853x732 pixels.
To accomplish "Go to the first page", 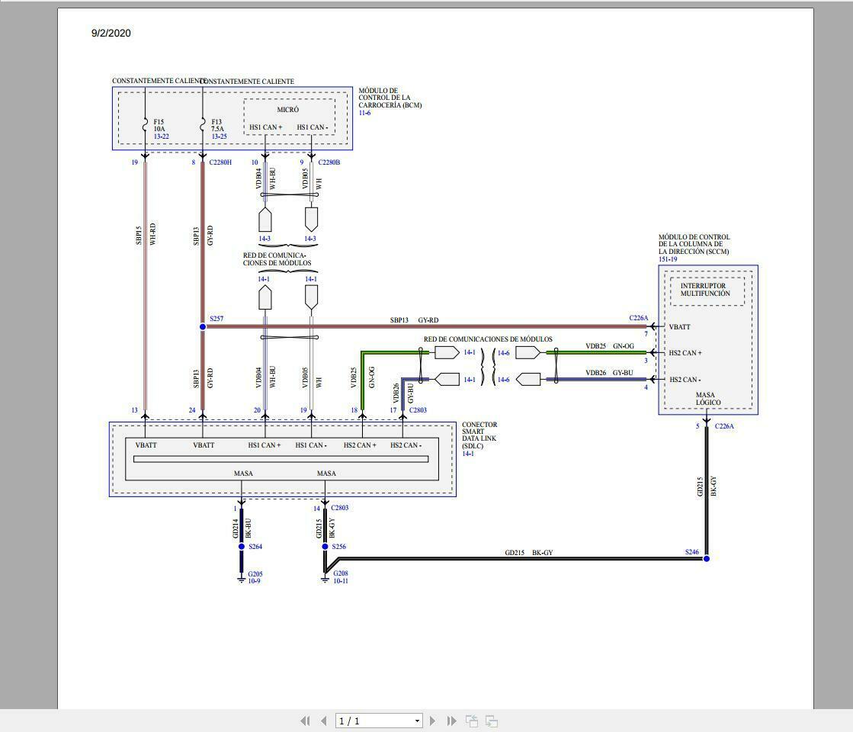I will (x=306, y=721).
